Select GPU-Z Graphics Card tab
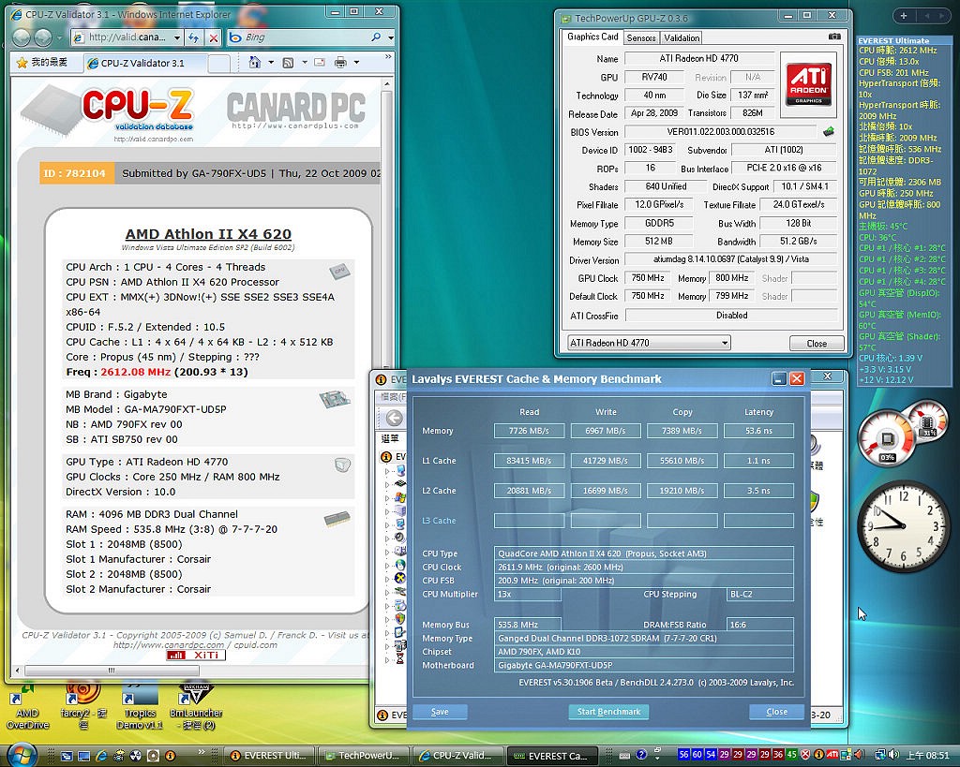 pyautogui.click(x=592, y=37)
